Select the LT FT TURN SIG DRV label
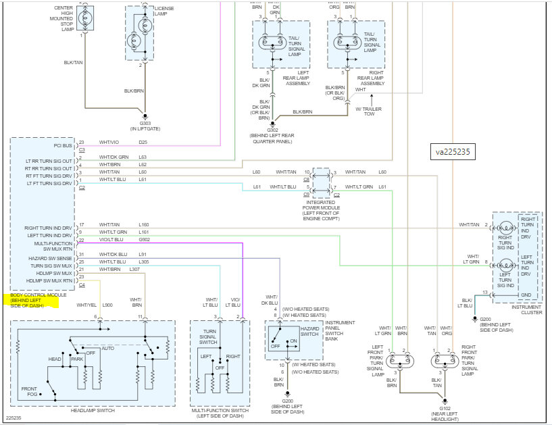This screenshot has width=552, height=425. pyautogui.click(x=49, y=184)
